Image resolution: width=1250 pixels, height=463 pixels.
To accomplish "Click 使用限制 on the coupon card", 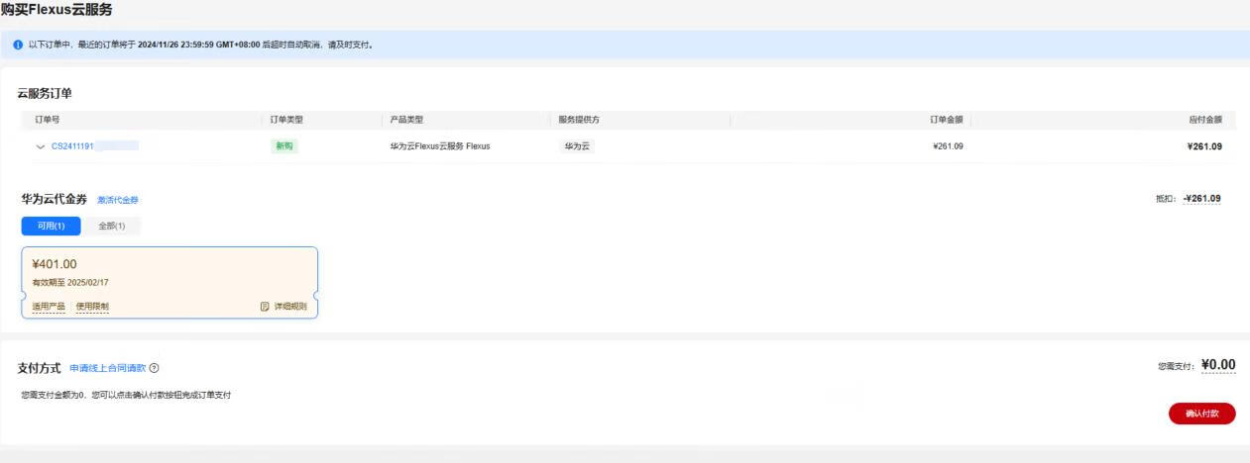I will [92, 307].
